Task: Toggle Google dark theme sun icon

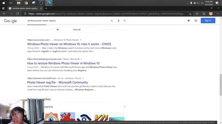Action: [189, 21]
